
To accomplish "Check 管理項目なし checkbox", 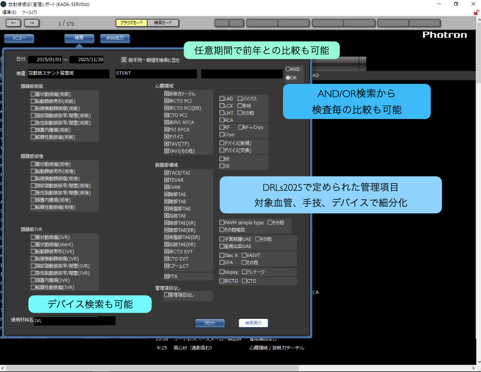I will 166,295.
